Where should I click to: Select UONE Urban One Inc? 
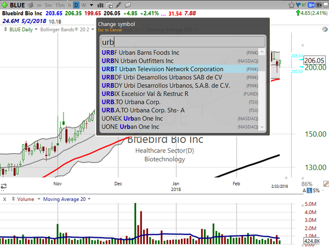(180, 127)
